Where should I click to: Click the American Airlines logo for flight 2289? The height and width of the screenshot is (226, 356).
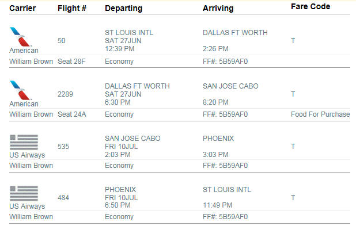[x=20, y=90]
